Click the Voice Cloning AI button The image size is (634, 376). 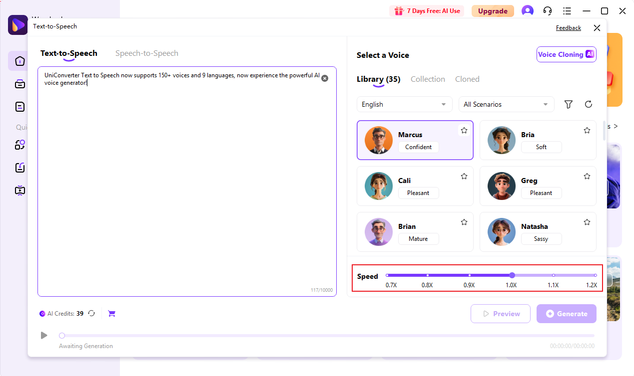(x=567, y=54)
